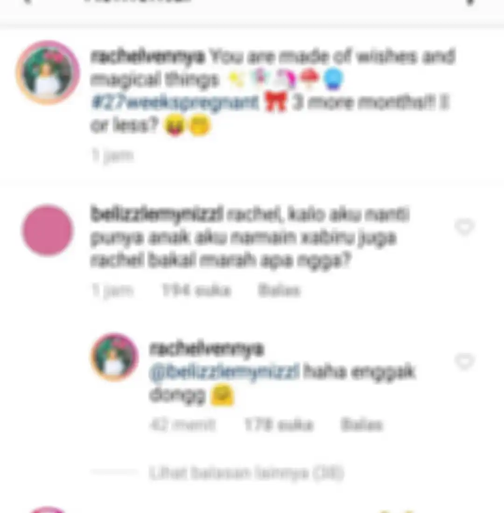Screen dimensions: 504x513
Task: Reply to bellizziemynizzl's comment via Balas
Action: pos(279,290)
